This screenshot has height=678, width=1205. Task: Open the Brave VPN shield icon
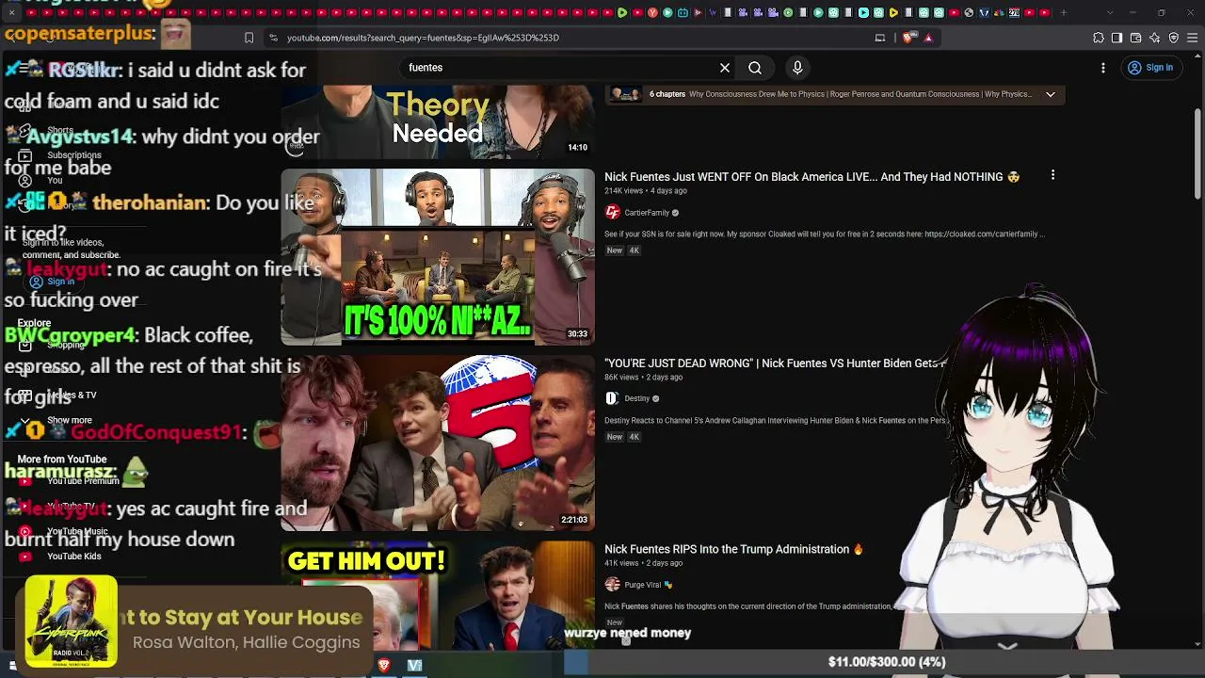point(1174,38)
